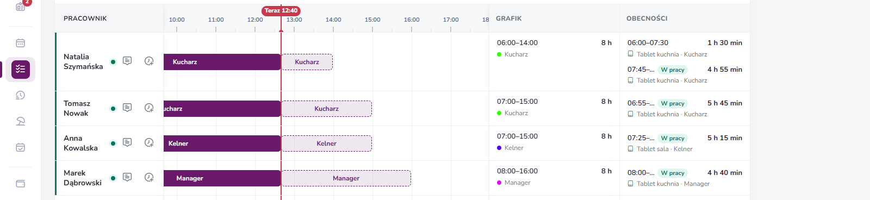Click Kelner role label in Anna's Grafik
The width and height of the screenshot is (870, 200).
pyautogui.click(x=514, y=148)
